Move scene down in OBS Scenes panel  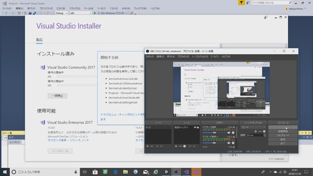tap(161, 146)
